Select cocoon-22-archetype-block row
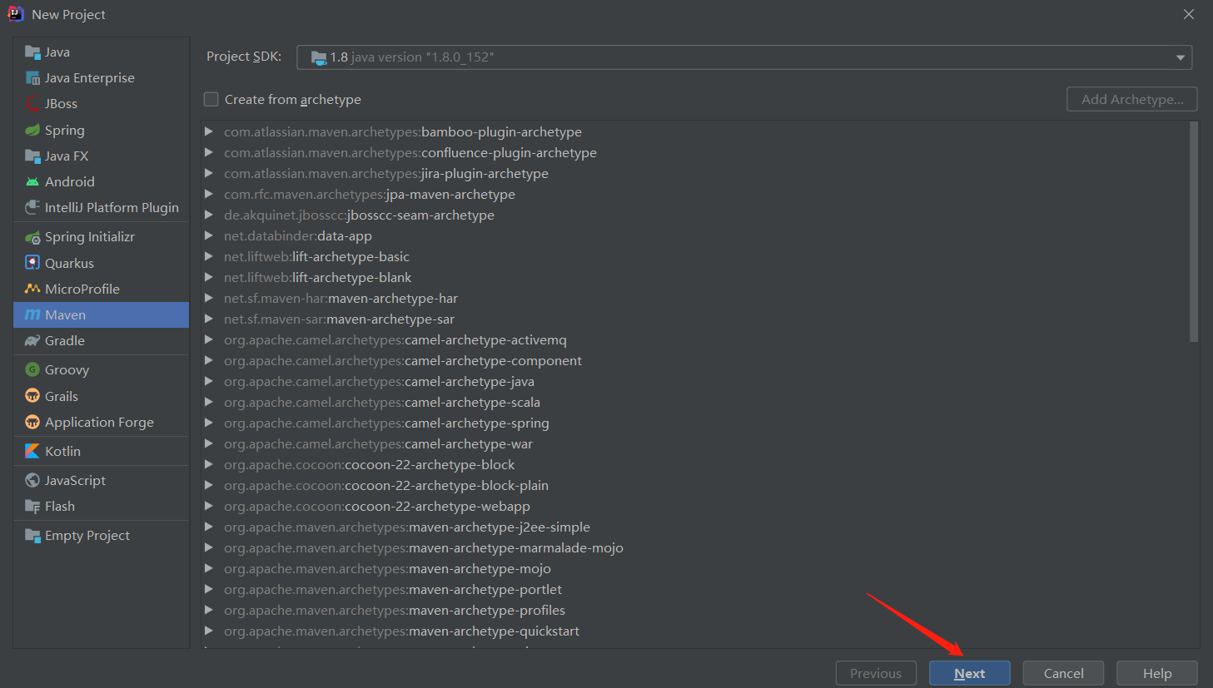Screen dimensions: 1213x688 click(695, 464)
